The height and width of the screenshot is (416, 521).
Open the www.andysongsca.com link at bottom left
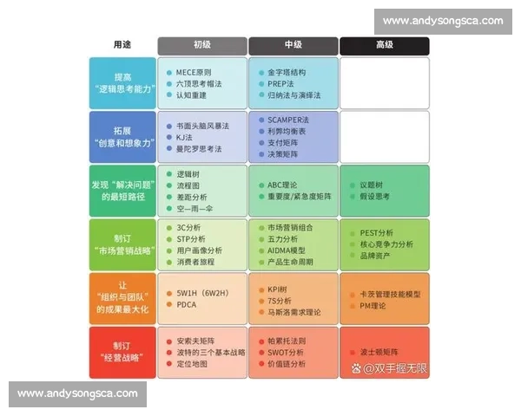pos(77,393)
